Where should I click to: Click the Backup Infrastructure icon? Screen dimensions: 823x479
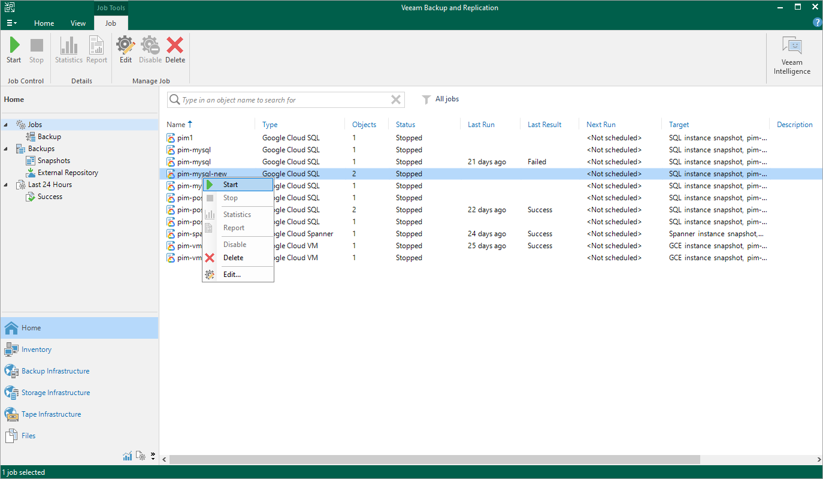tap(11, 371)
